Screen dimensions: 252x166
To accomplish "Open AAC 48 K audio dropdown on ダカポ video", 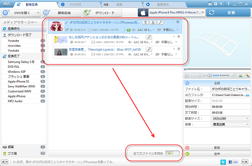I will [146, 30].
